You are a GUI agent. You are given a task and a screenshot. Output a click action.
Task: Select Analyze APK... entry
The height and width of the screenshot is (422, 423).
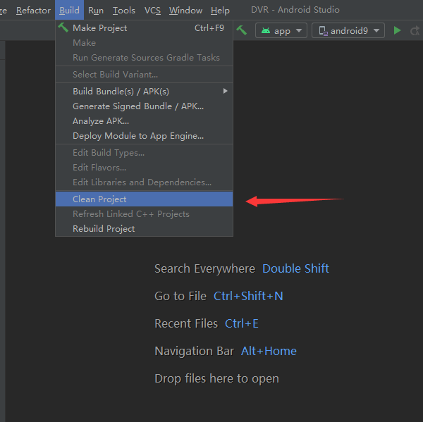coord(144,121)
